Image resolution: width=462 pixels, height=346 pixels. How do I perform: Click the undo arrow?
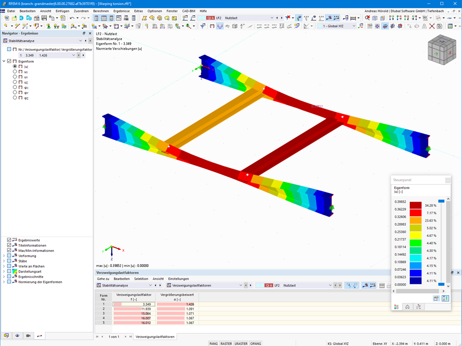point(72,18)
